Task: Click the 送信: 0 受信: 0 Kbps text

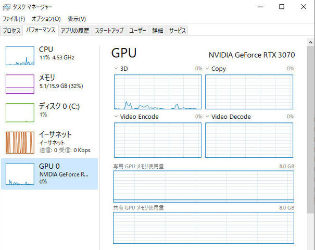Action: click(65, 150)
